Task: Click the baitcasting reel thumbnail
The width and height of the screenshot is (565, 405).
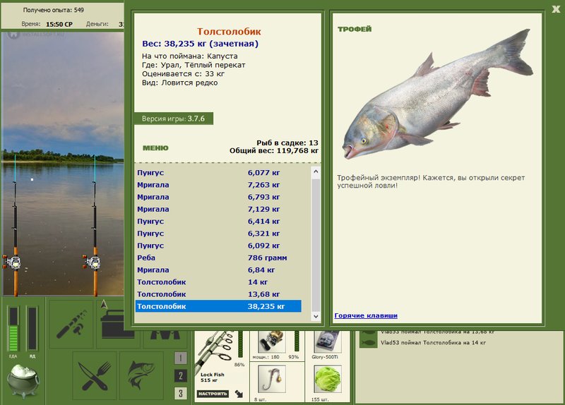Action: (x=271, y=341)
